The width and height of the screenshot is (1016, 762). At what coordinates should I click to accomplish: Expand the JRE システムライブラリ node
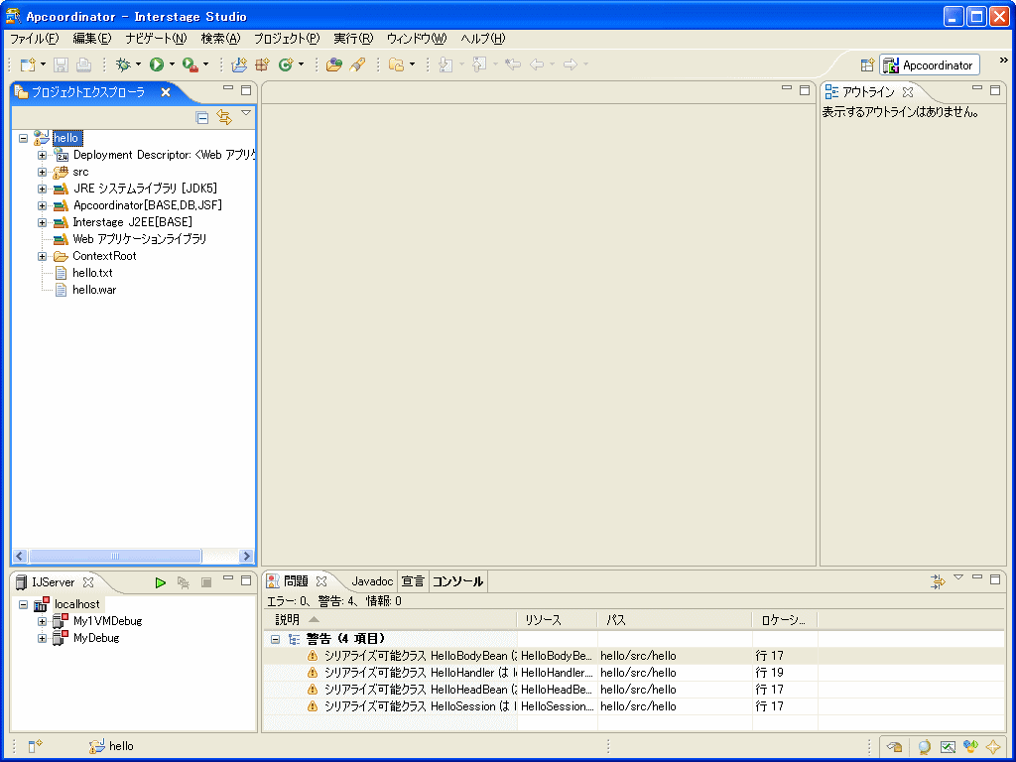[x=42, y=189]
